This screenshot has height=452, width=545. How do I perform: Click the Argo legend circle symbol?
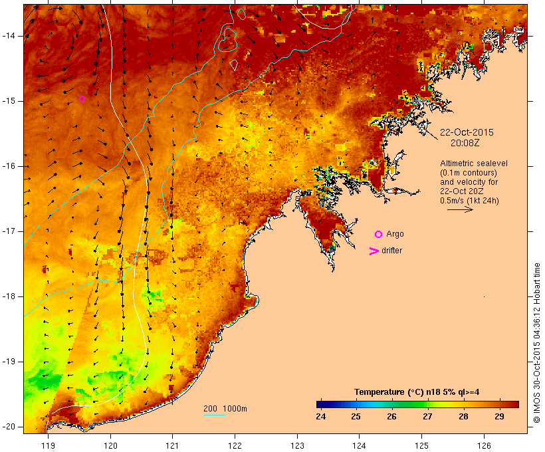379,235
